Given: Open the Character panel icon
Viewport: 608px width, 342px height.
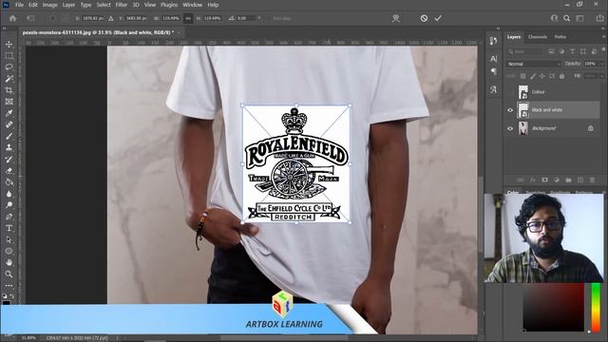Looking at the screenshot, I should [x=493, y=59].
